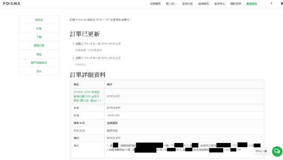Click the 訂單詳細資料 heading

pos(88,75)
